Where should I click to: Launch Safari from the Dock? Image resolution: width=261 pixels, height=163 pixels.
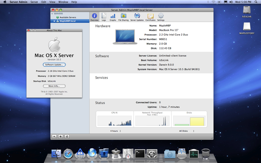[68, 153]
